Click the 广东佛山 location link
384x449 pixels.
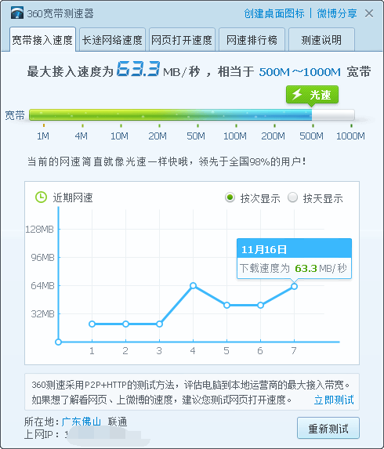(x=81, y=422)
